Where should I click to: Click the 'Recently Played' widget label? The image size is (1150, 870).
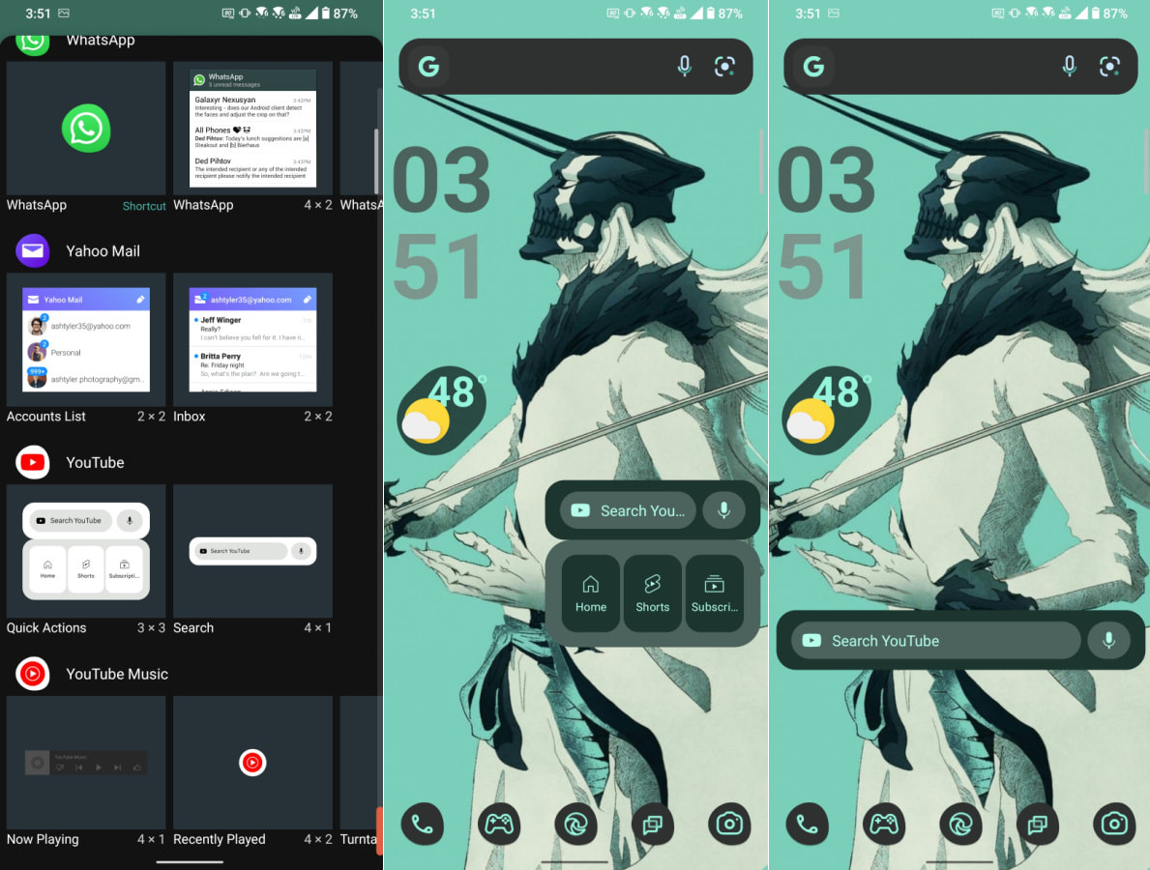220,839
